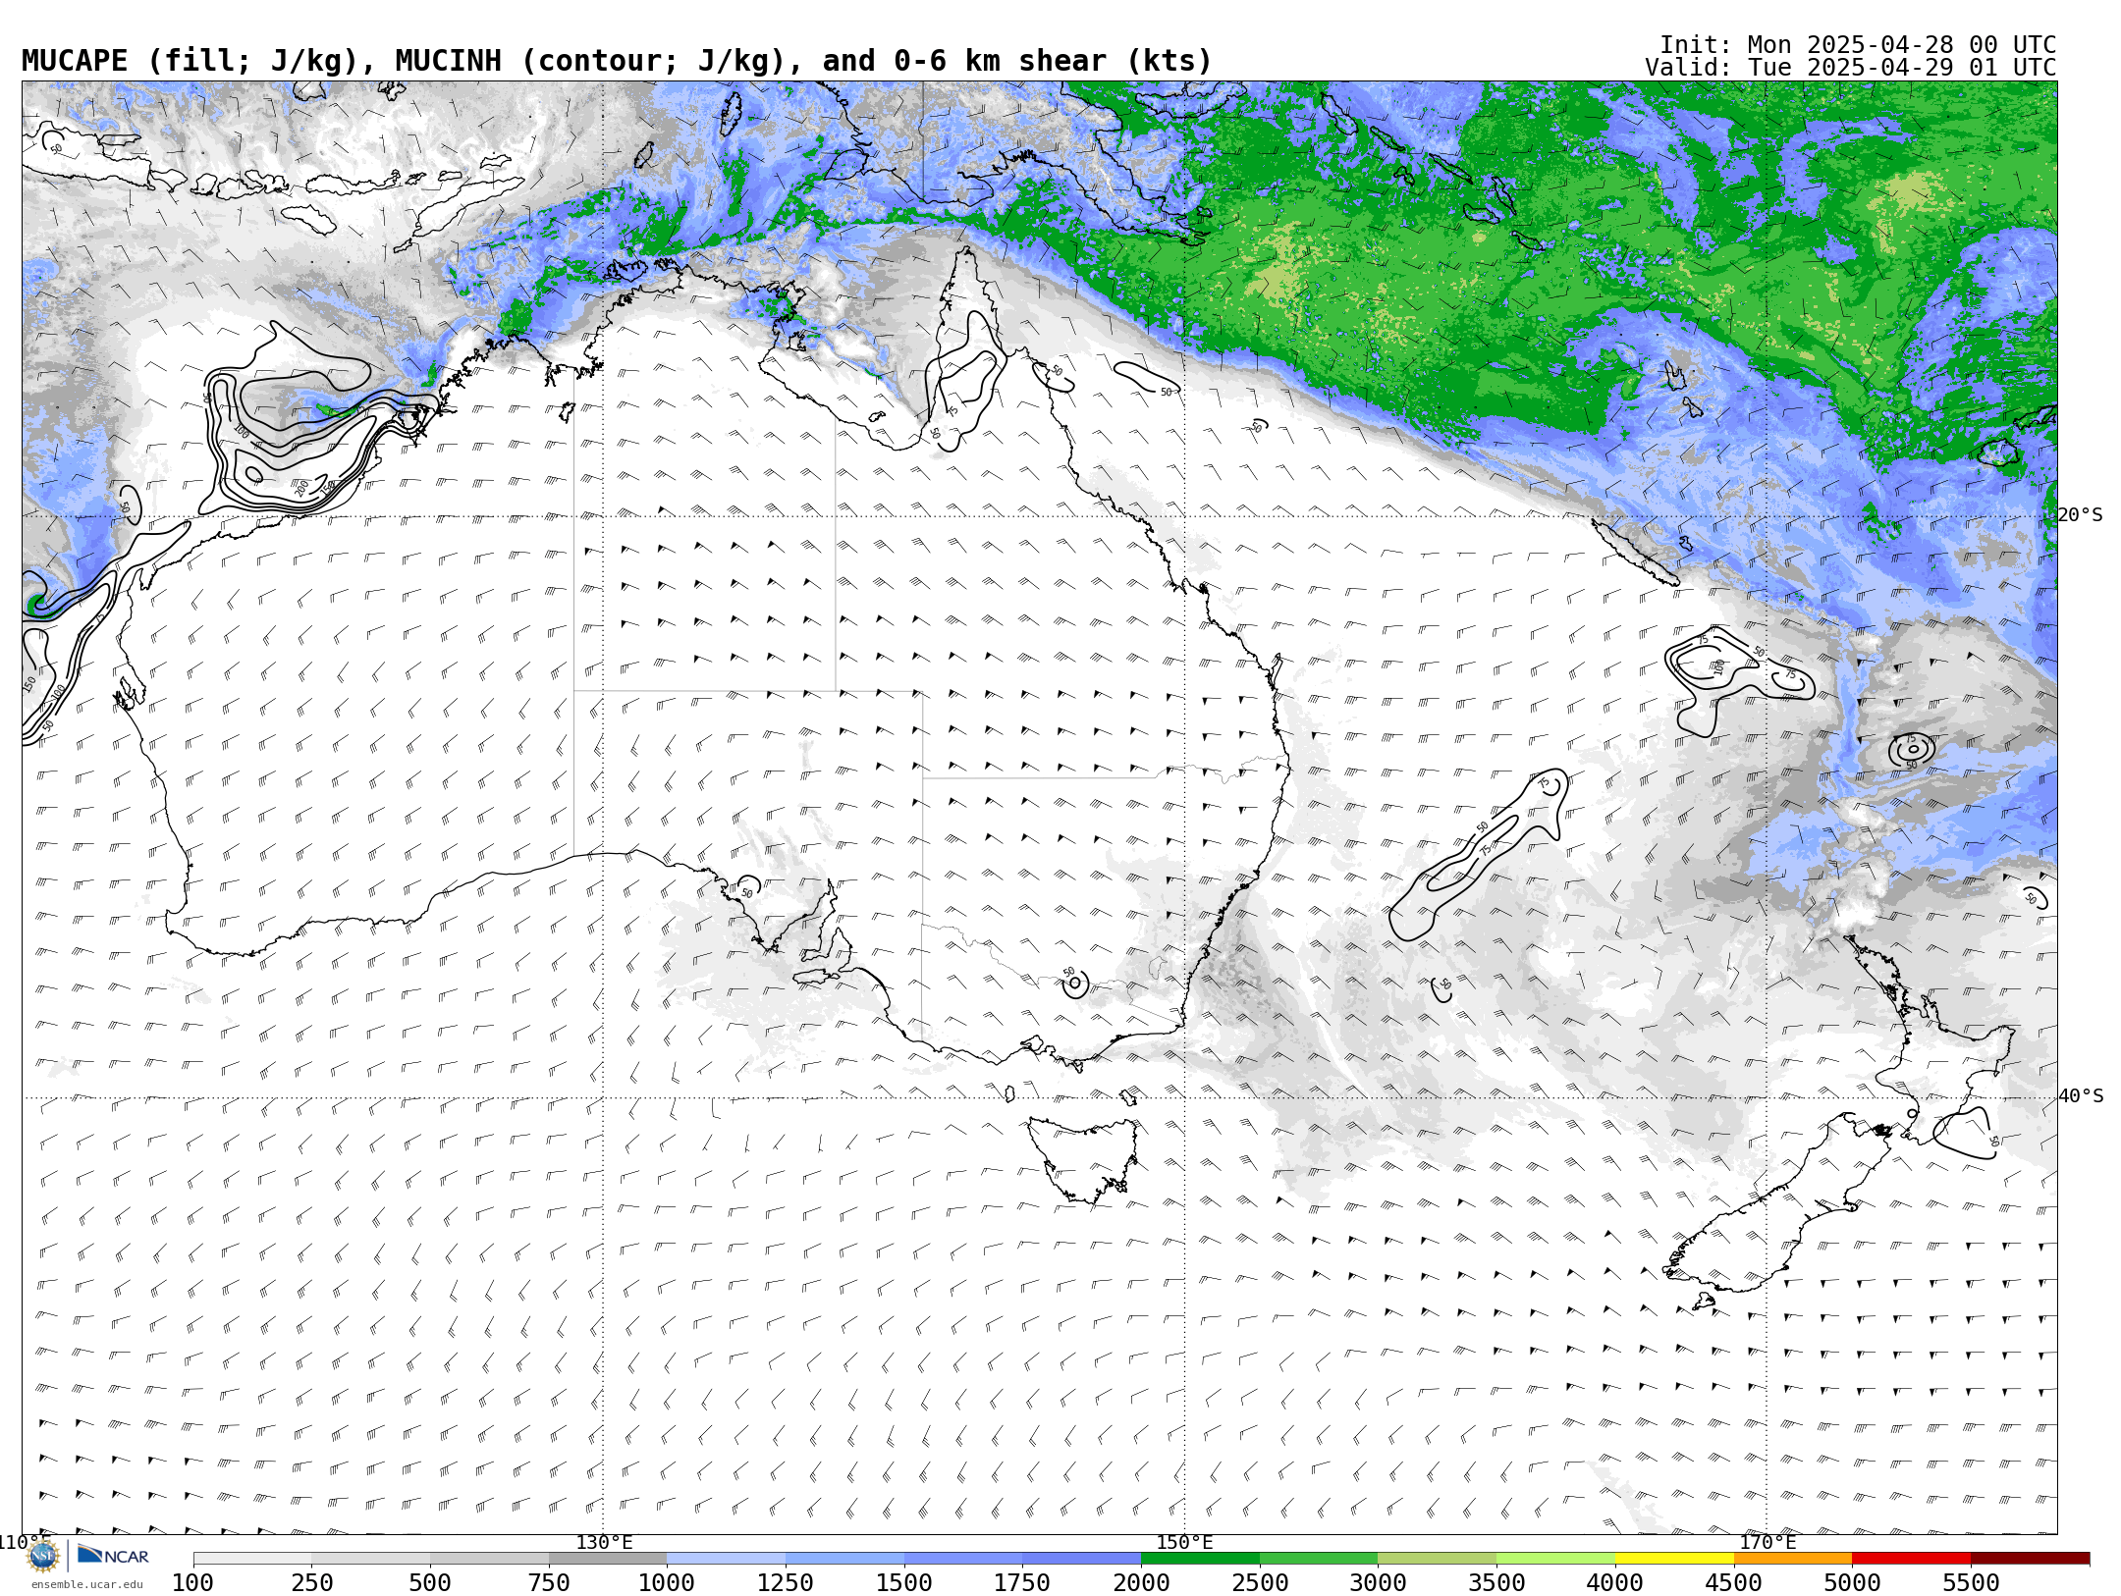Click the 170°E longitude label
The height and width of the screenshot is (1596, 2121).
(1767, 1542)
